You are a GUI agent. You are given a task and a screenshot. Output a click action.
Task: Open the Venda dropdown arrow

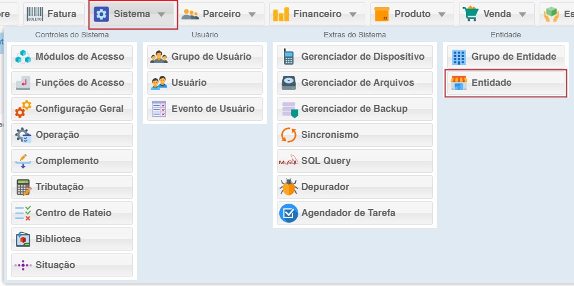(522, 14)
